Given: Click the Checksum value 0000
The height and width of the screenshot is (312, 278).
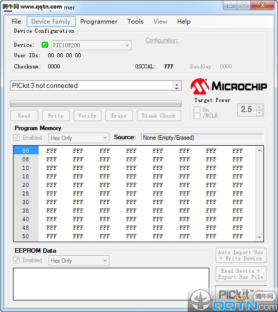Looking at the screenshot, I should pos(54,66).
